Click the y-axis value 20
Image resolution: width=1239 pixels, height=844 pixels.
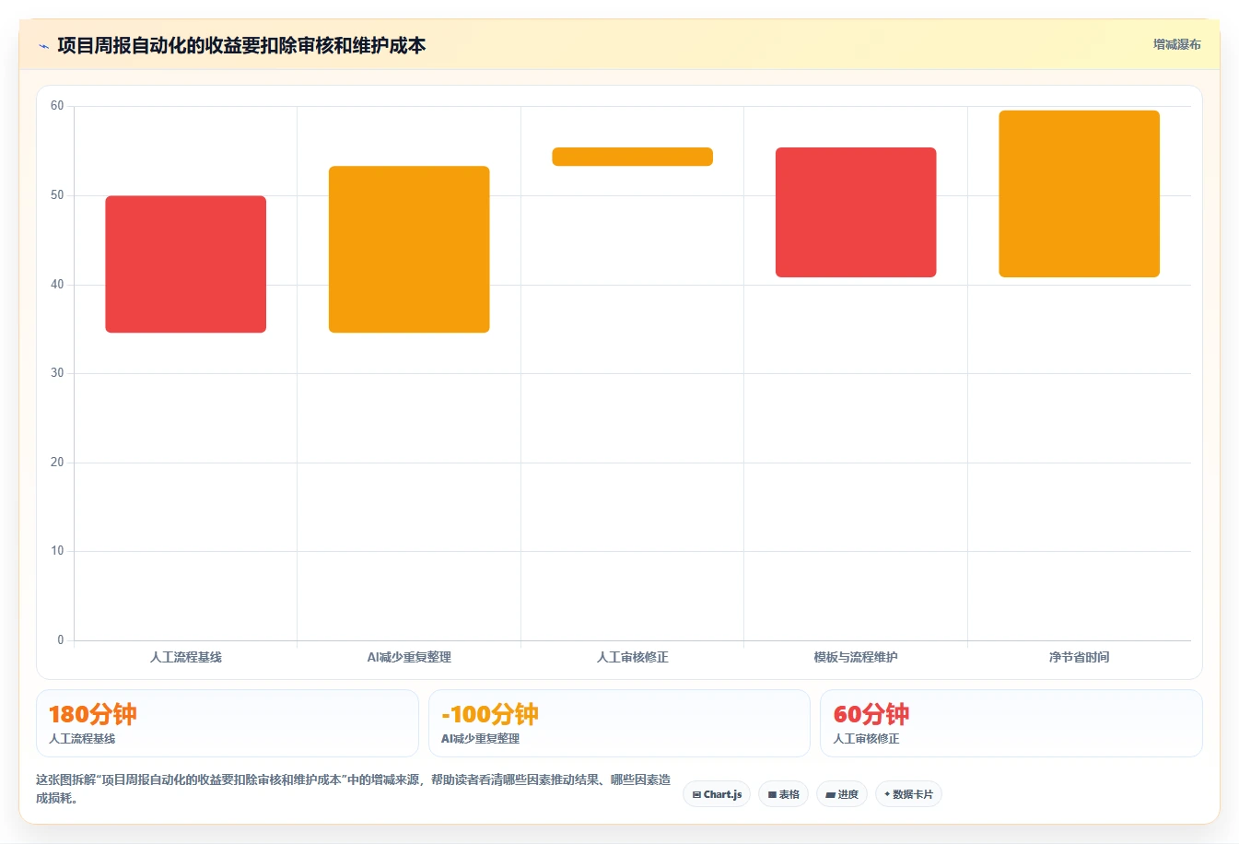57,463
